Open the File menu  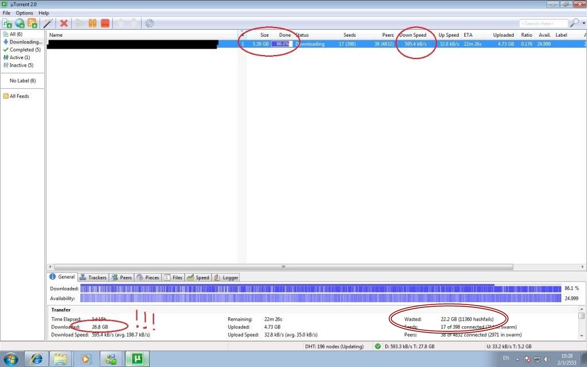coord(6,13)
